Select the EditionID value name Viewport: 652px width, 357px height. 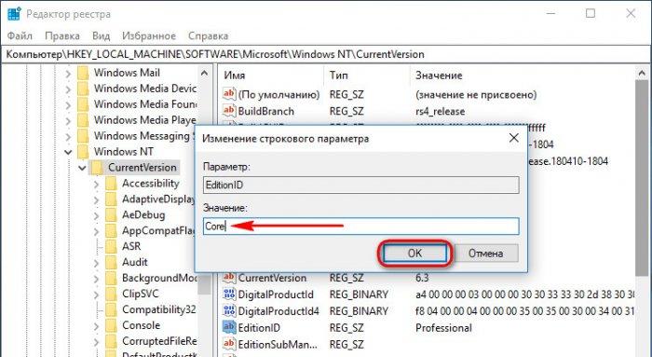point(259,328)
